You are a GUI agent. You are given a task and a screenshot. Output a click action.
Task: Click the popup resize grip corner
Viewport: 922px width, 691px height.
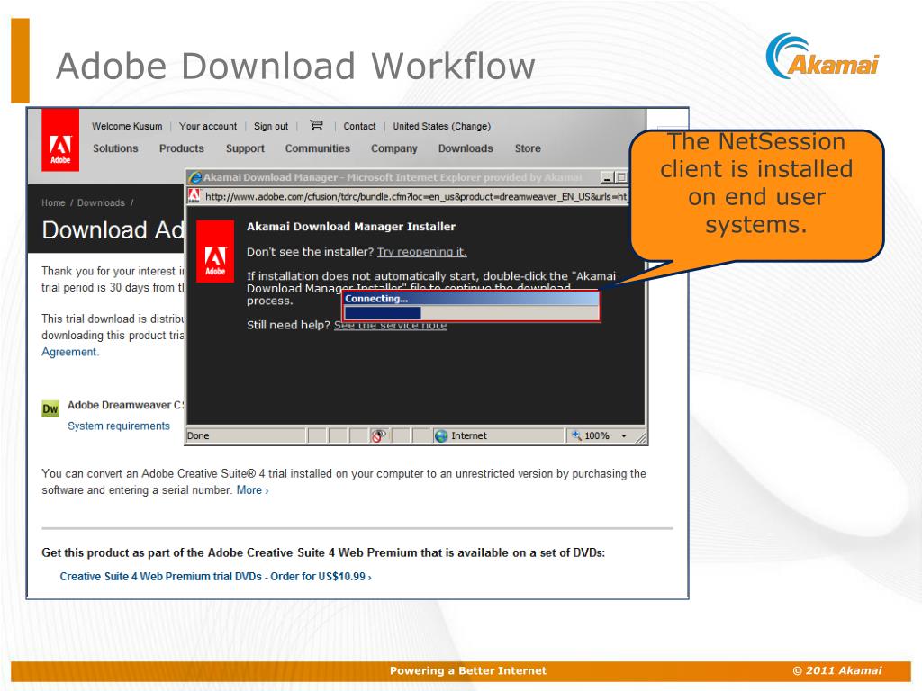pos(640,437)
